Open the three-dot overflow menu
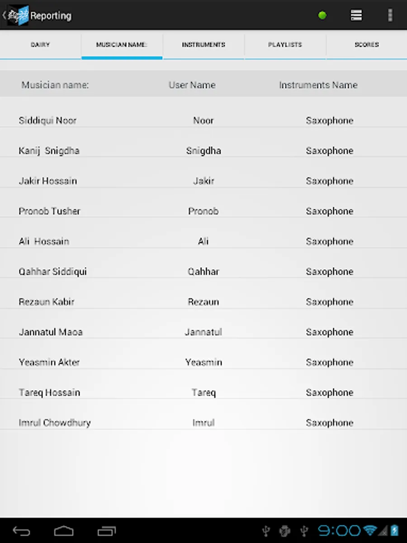Screen dimensions: 407x543 pos(390,15)
